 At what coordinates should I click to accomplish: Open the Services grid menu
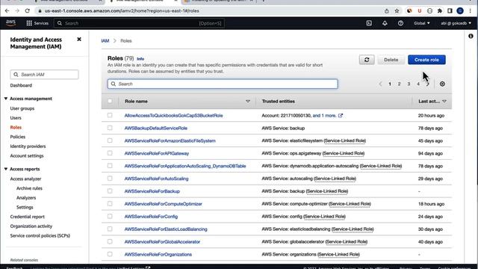click(x=37, y=23)
